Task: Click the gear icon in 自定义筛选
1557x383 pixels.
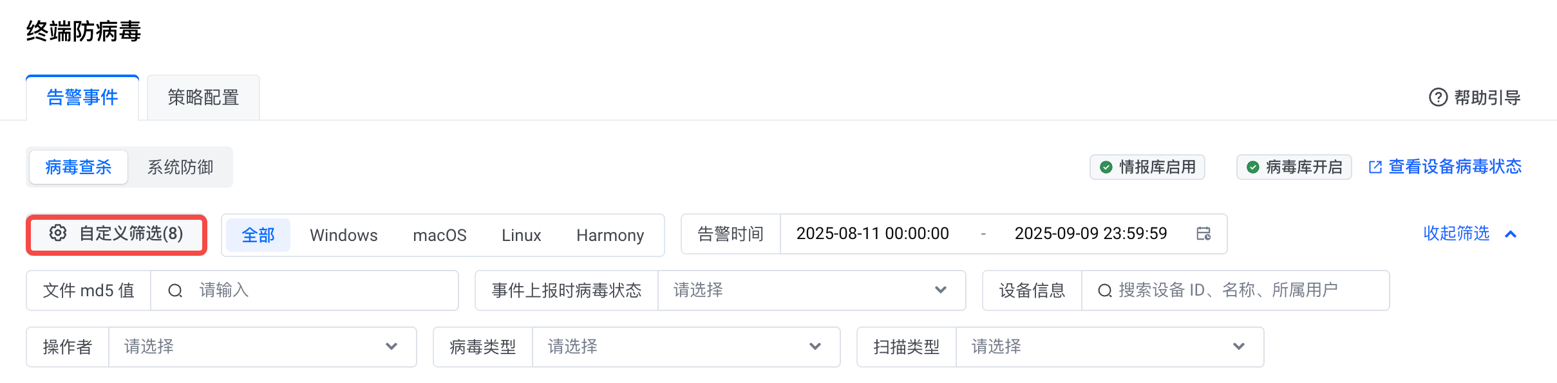Action: [58, 233]
